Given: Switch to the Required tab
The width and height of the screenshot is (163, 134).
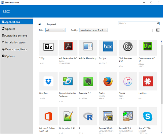Looking at the screenshot, I should (x=51, y=25).
